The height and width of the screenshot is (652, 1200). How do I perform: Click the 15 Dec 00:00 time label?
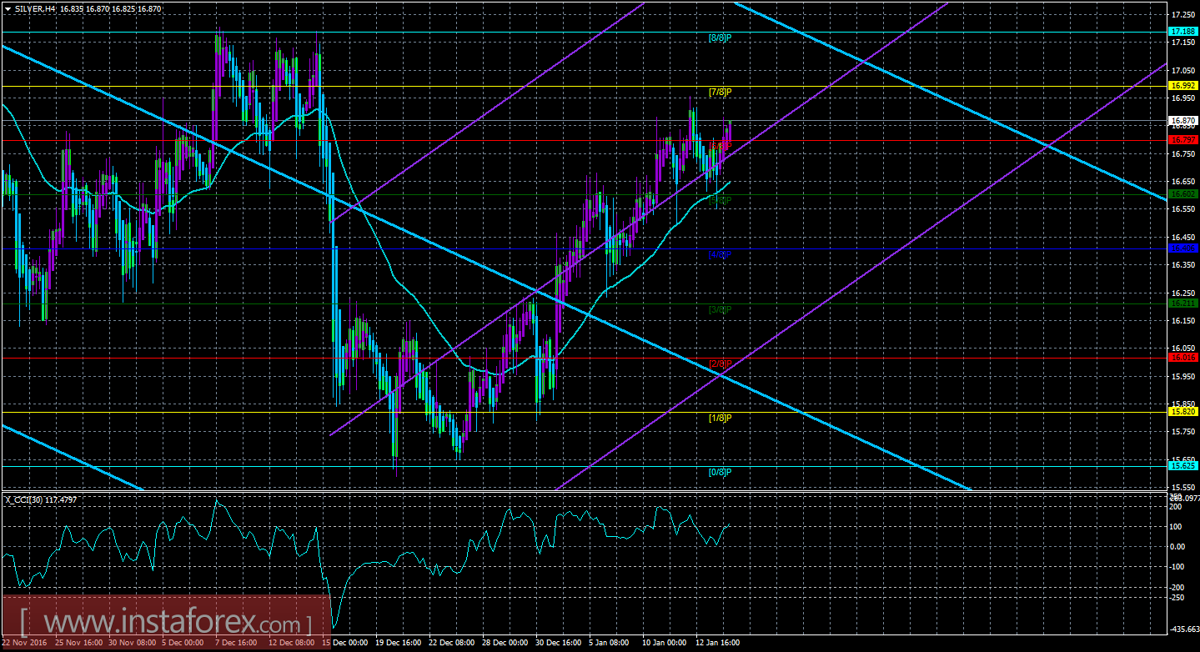[x=345, y=644]
